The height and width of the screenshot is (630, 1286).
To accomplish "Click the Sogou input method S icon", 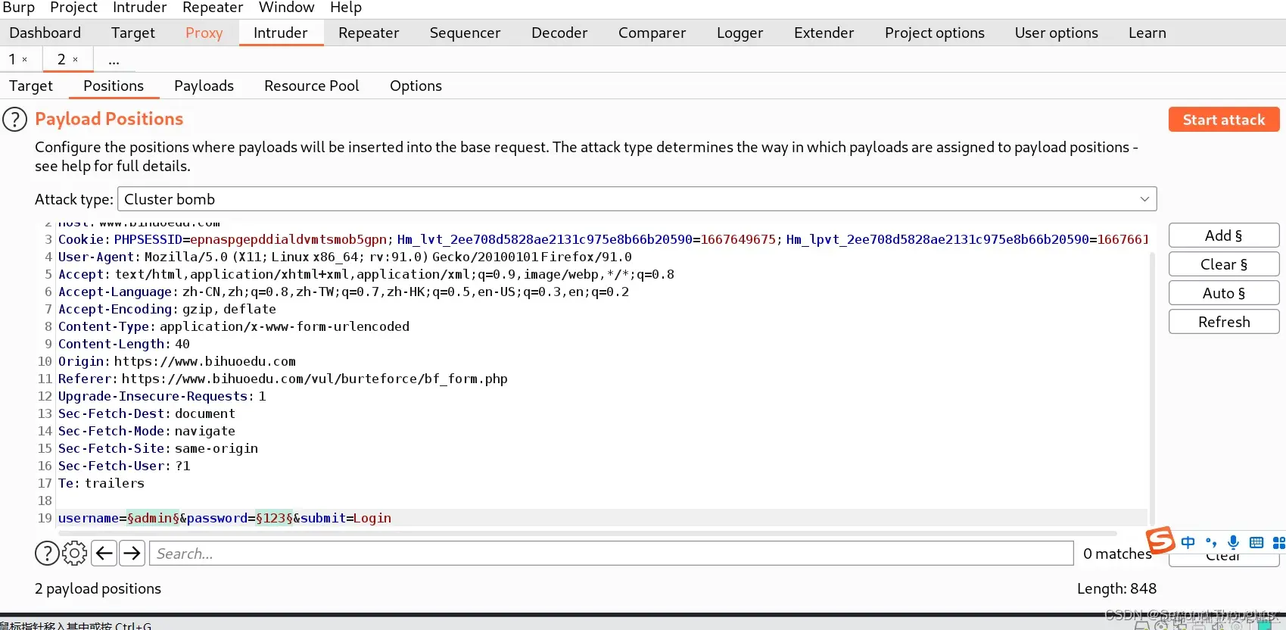I will pyautogui.click(x=1160, y=541).
